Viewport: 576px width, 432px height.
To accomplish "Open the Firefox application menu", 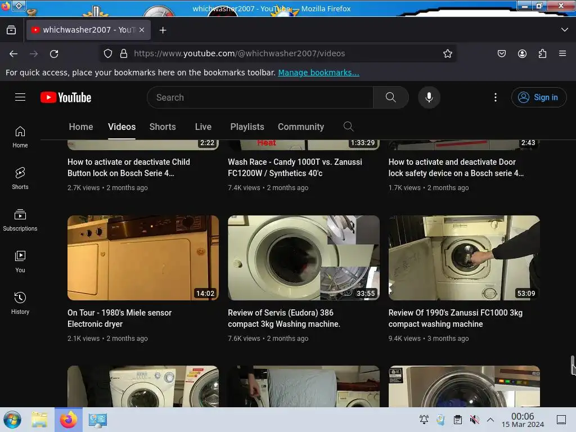I will tap(562, 53).
